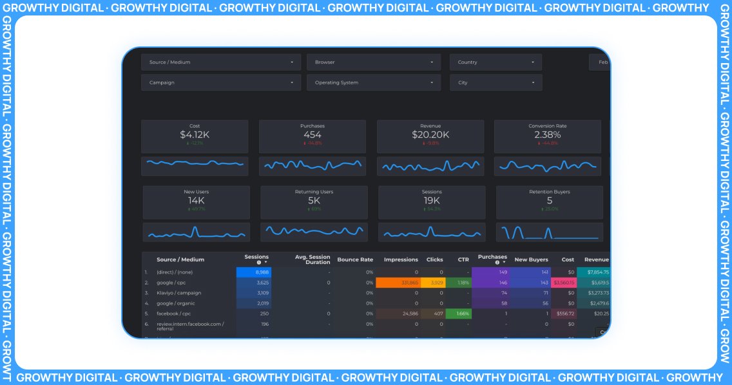Screen dimensions: 732x385
Task: Expand the Browser filter dropdown
Action: pyautogui.click(x=374, y=62)
